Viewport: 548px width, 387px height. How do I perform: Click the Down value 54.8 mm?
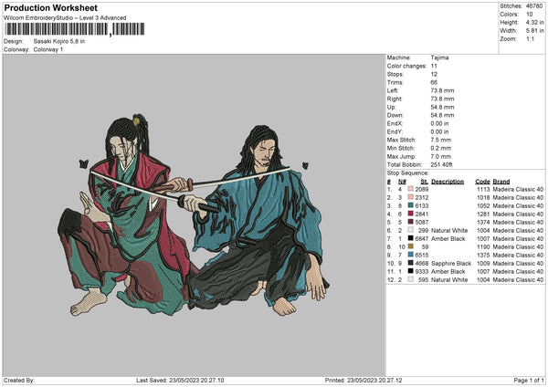point(442,115)
